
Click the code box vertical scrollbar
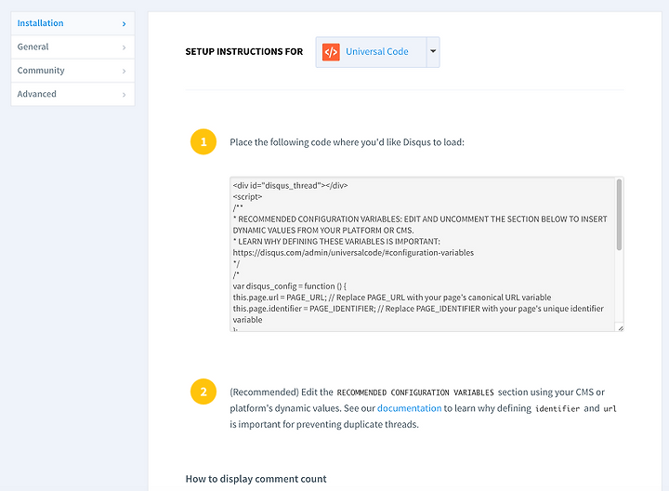pos(619,214)
